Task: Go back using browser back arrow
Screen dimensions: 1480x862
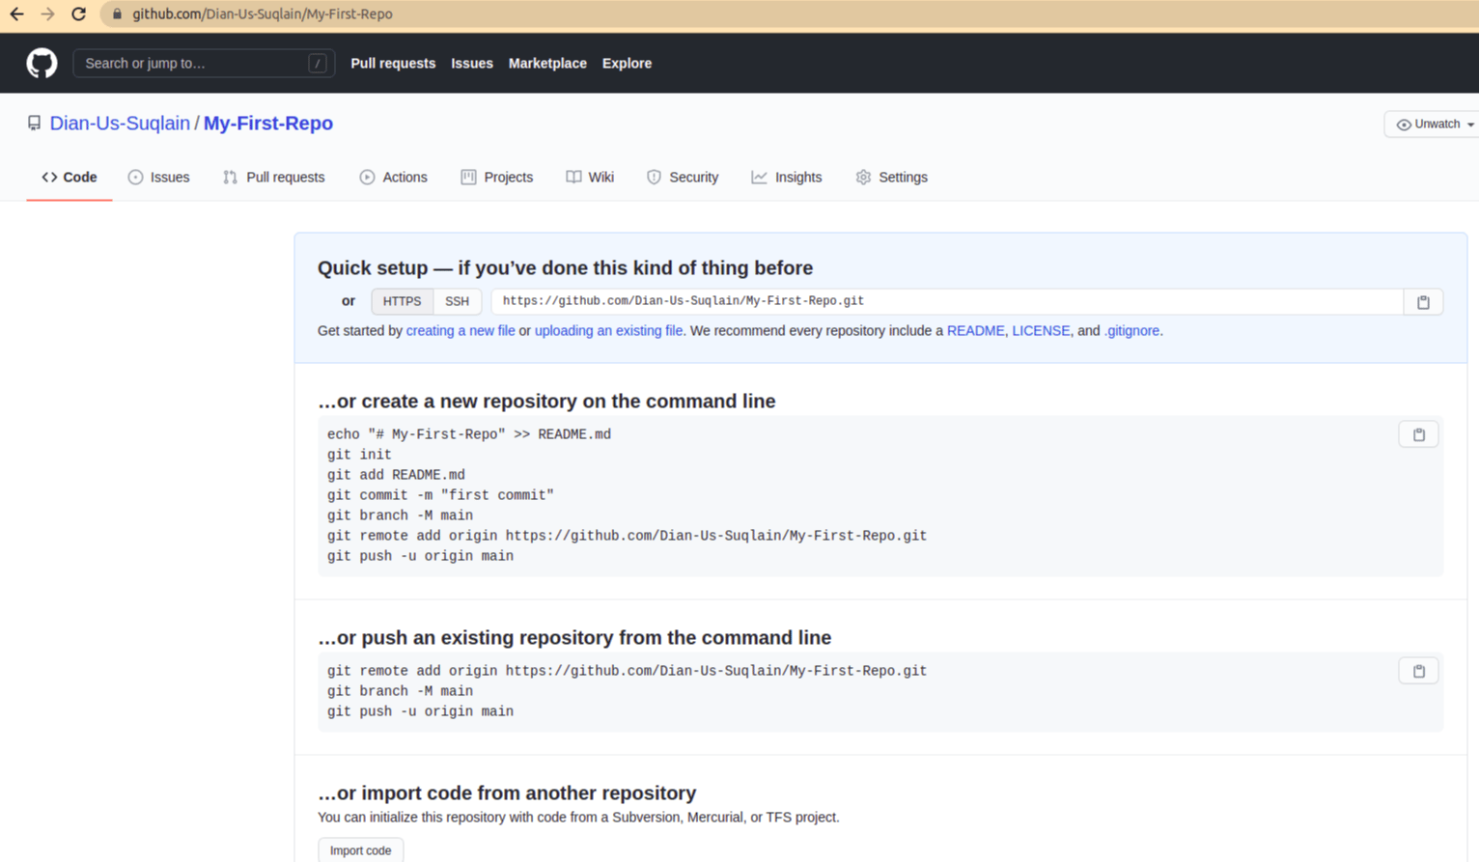Action: [16, 14]
